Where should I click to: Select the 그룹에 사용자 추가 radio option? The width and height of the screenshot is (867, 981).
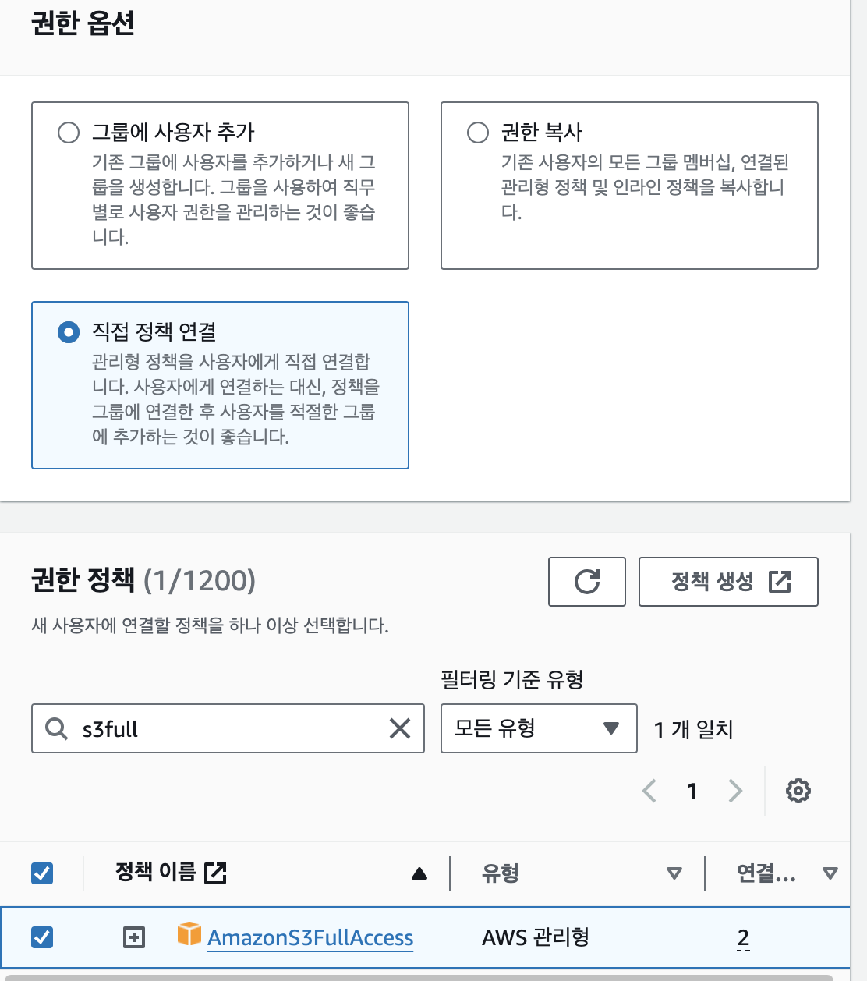point(69,133)
